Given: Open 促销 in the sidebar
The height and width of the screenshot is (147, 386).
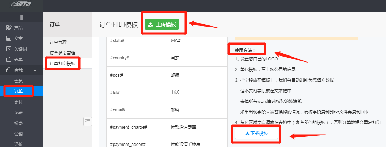Looking at the screenshot, I should [18, 134].
